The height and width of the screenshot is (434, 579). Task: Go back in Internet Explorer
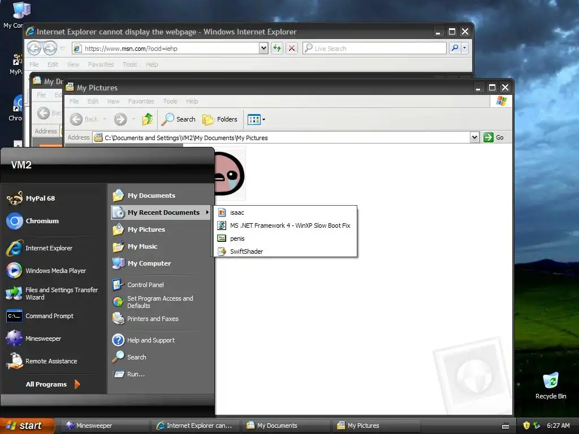click(34, 48)
